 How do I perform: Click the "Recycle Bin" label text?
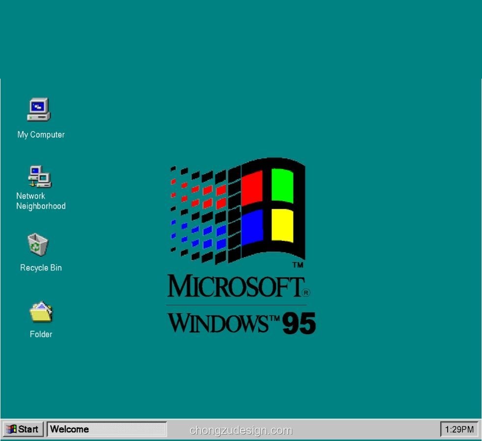(x=41, y=267)
